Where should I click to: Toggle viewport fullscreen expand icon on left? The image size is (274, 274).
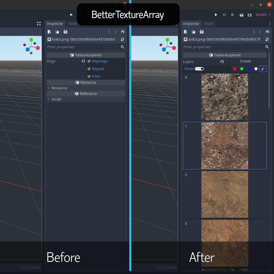39,24
